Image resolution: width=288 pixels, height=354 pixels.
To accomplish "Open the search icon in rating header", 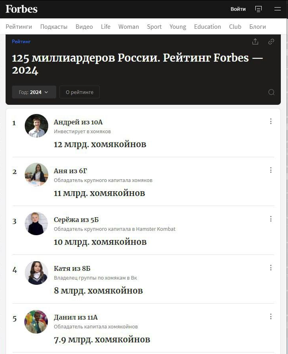I will click(271, 92).
